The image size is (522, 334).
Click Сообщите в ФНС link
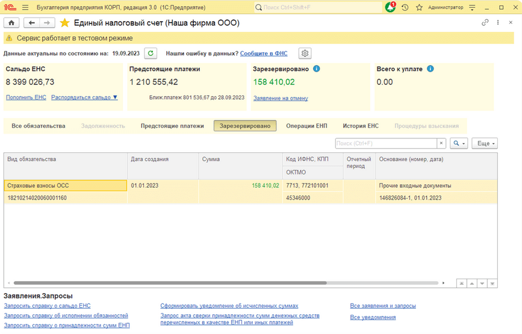coord(264,53)
